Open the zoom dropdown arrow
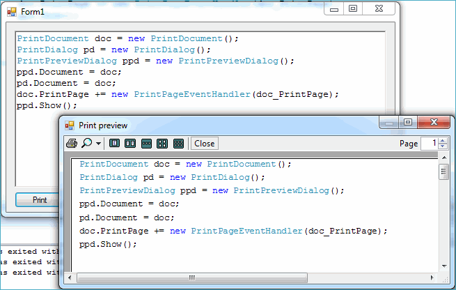The image size is (456, 290). click(99, 144)
